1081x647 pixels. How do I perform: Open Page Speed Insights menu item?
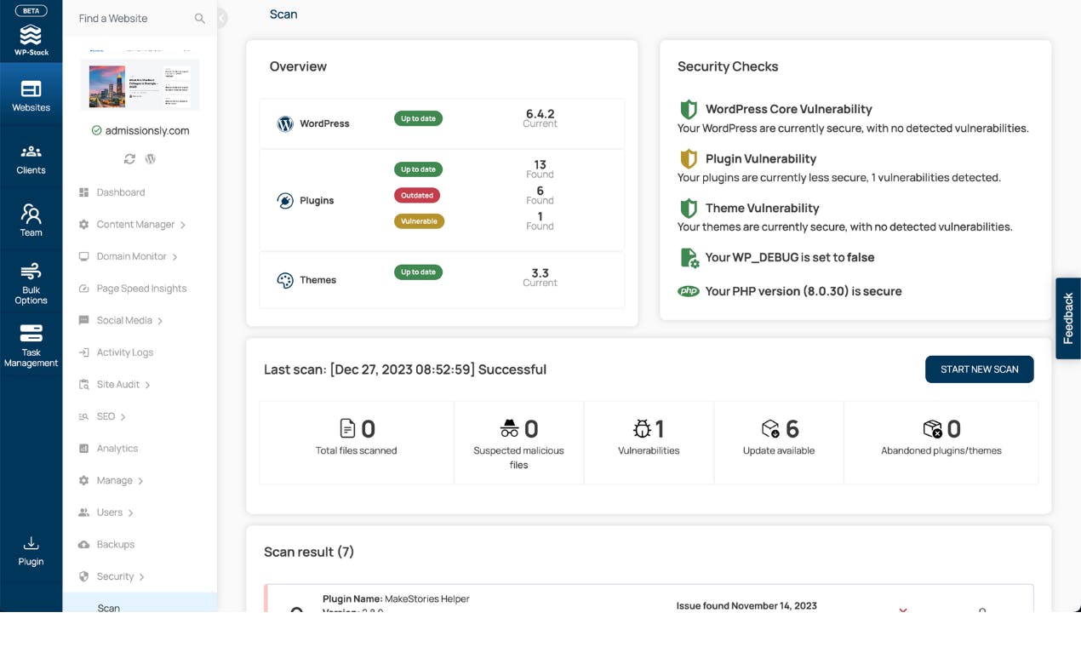(x=133, y=289)
